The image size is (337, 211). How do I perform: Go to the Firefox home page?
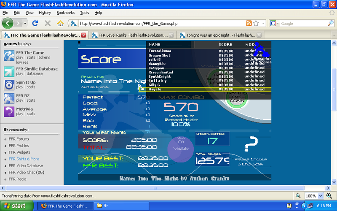coord(60,23)
